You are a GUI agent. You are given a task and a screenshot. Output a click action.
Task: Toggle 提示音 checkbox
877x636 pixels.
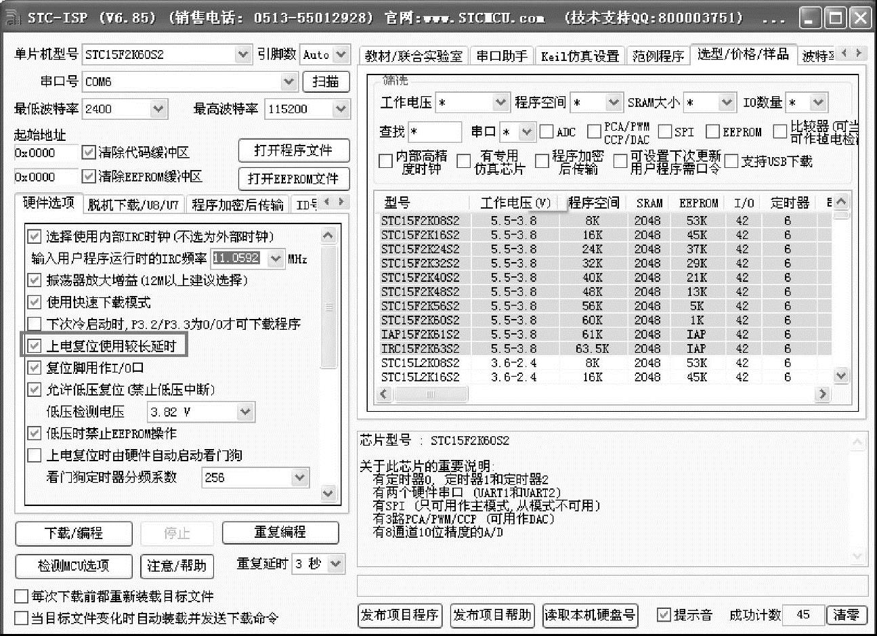[664, 615]
